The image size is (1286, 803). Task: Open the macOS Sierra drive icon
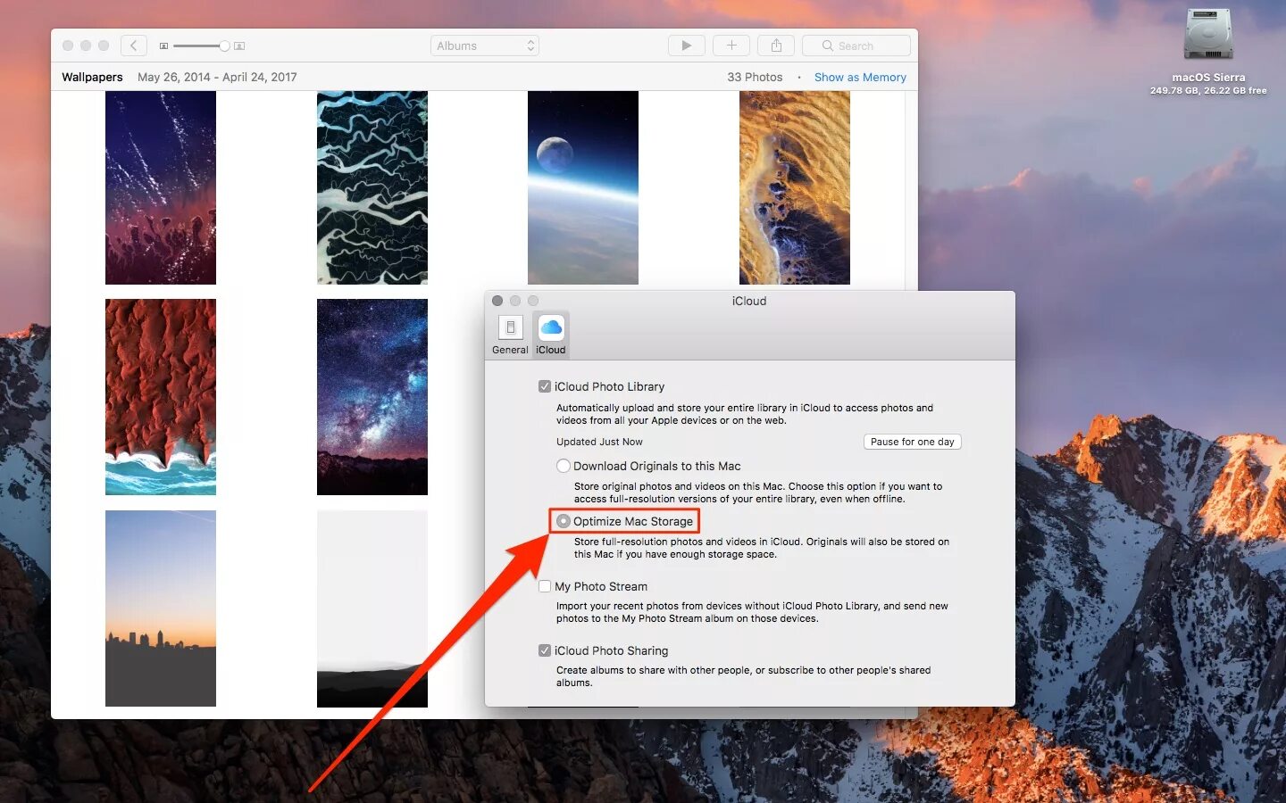click(x=1208, y=34)
